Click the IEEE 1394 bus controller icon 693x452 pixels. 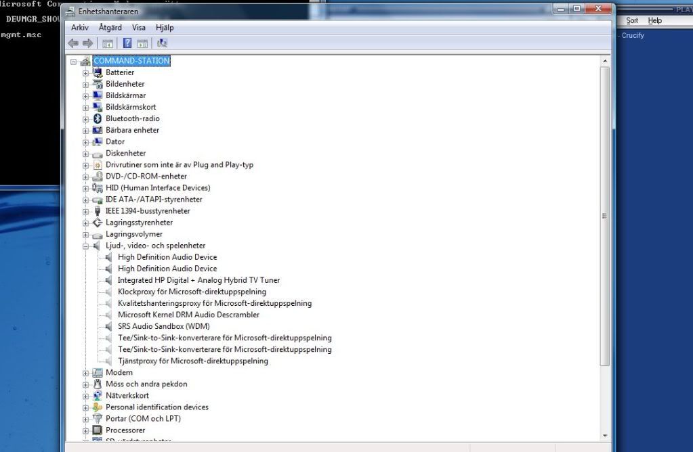(x=98, y=211)
